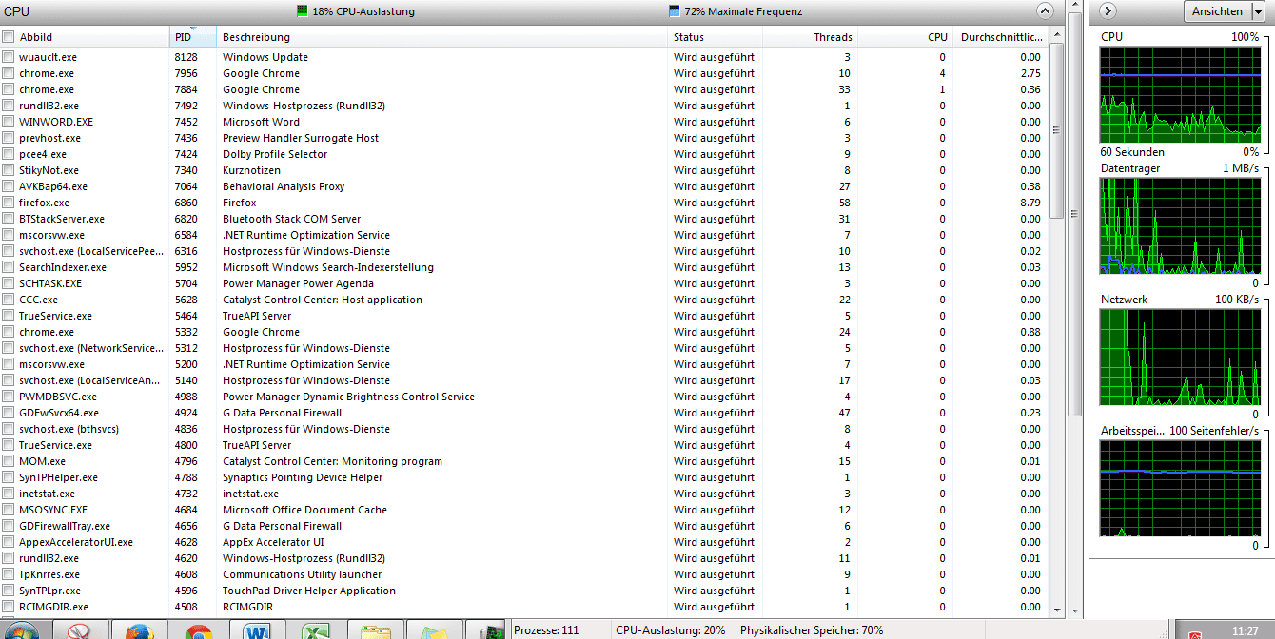Select the prevhost.exe process row
Screen dimensions: 1275x639
point(523,138)
